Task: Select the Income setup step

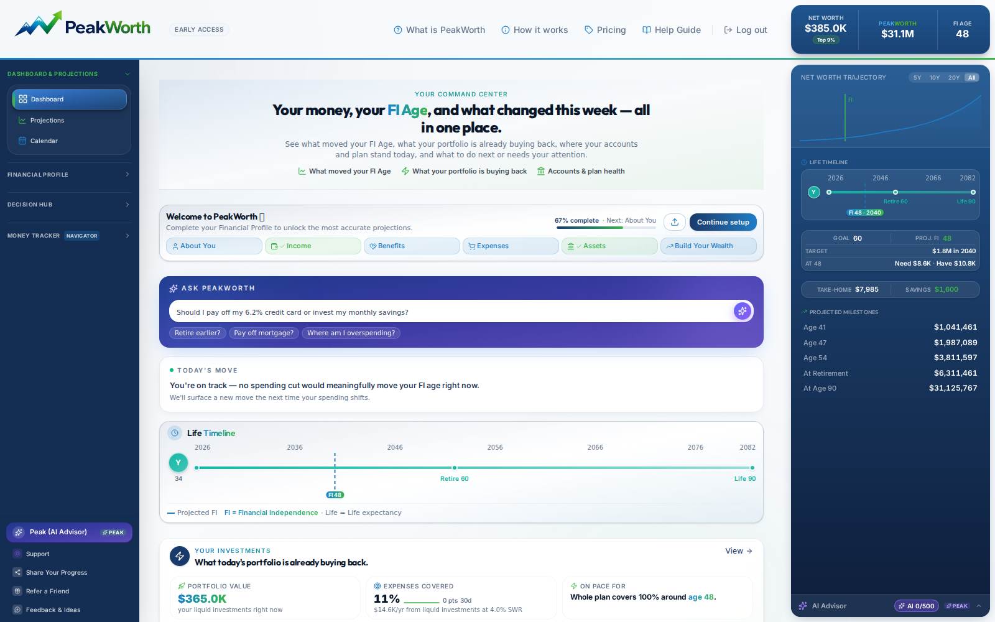Action: point(313,246)
